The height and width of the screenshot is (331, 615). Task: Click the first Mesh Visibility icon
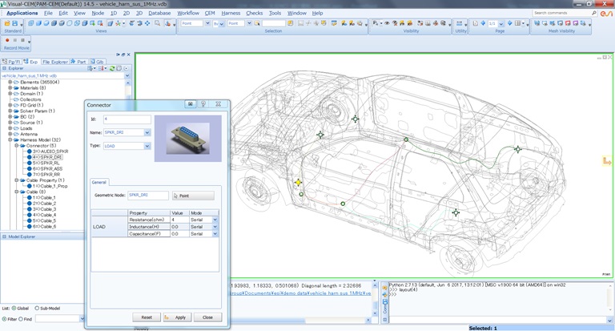(537, 23)
